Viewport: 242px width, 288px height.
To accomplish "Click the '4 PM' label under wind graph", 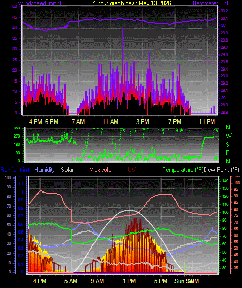I will click(x=35, y=122).
